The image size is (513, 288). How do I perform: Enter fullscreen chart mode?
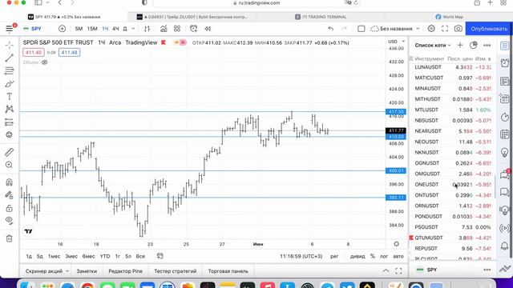point(445,29)
